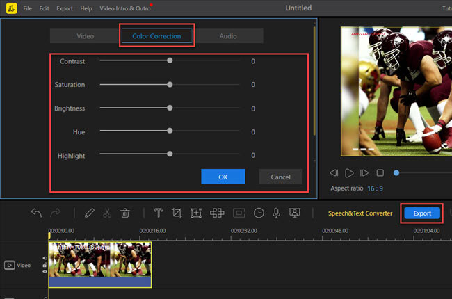Split clip with scissors icon
Viewport: 452px width, 299px height.
(107, 213)
